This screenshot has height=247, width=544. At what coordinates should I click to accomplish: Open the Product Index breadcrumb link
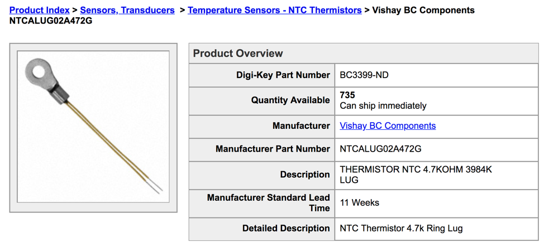click(x=40, y=11)
